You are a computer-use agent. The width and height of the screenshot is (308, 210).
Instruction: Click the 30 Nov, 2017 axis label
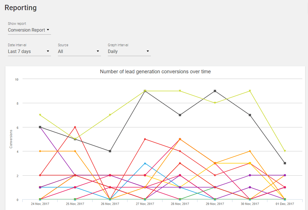pos(250,204)
